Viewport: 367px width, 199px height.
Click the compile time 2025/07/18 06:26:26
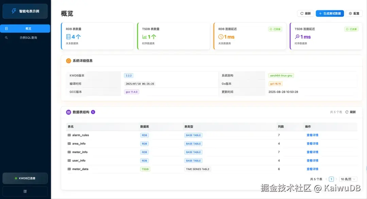pos(140,84)
